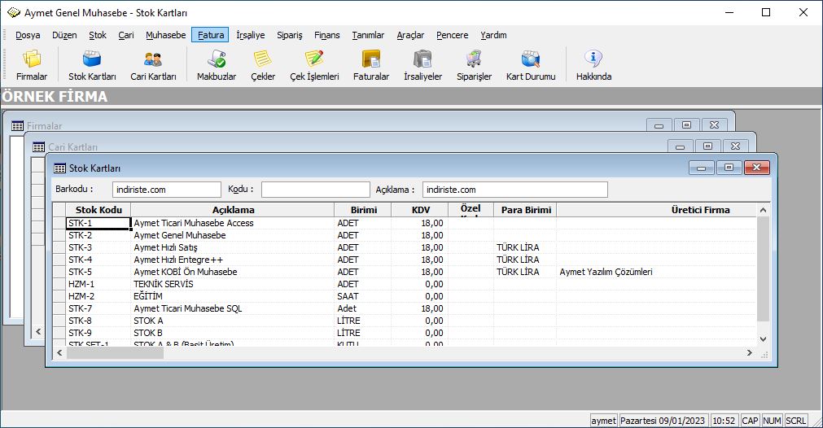Screen dimensions: 823x428
Task: Open the Pencere menu
Action: click(452, 35)
